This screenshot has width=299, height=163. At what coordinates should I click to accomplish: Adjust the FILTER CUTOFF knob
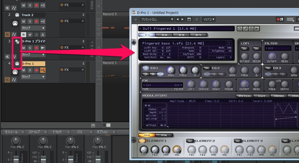272,56
